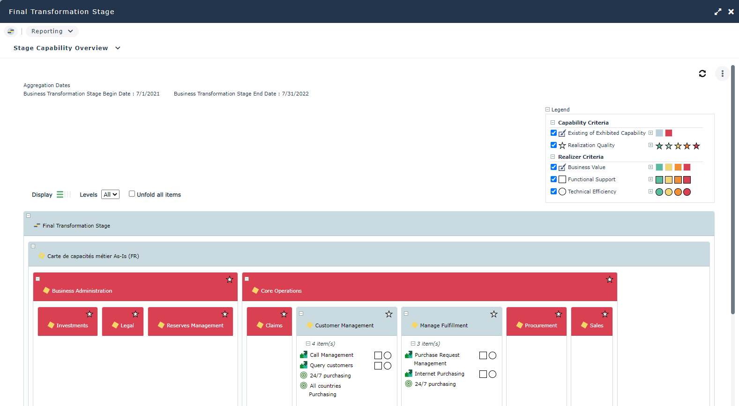Click the star on Core Operations header
The width and height of the screenshot is (739, 406).
(609, 280)
